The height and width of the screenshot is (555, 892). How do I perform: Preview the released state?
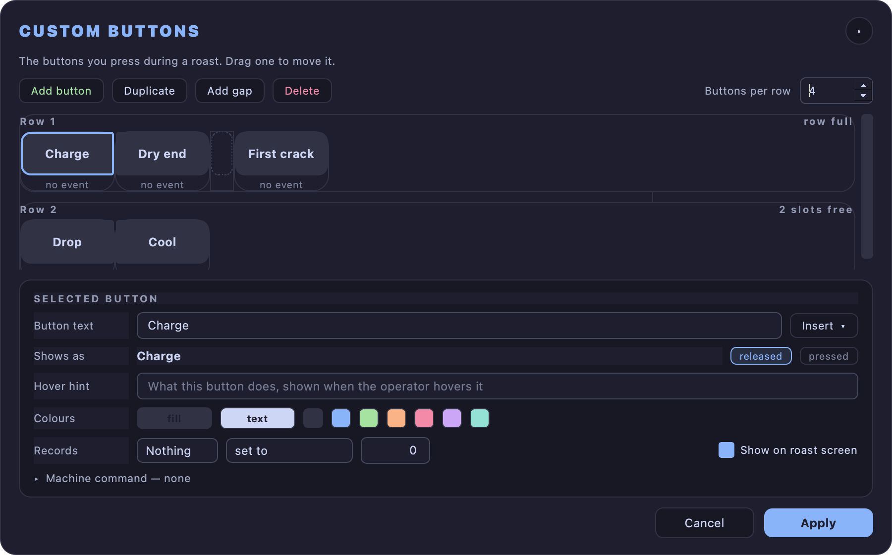(761, 356)
